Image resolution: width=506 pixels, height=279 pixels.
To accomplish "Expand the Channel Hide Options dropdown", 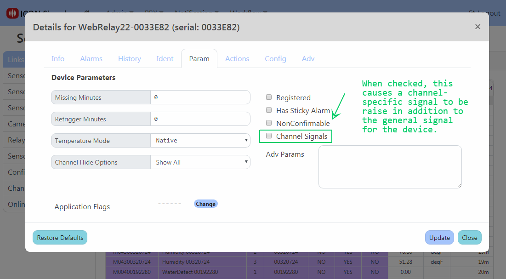I will pos(200,162).
